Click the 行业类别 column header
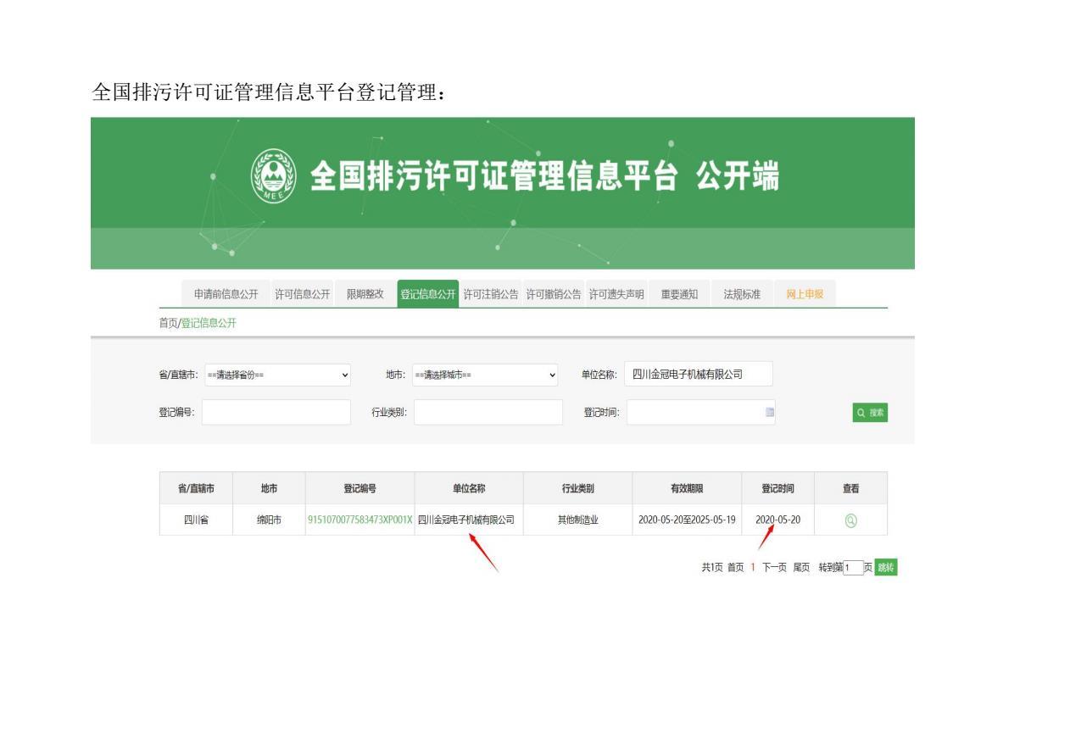1070x756 pixels. (578, 488)
